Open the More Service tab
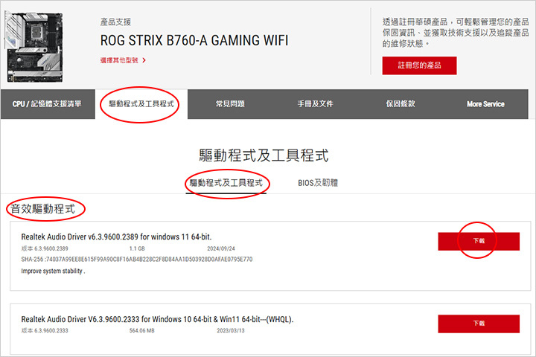 coord(485,104)
